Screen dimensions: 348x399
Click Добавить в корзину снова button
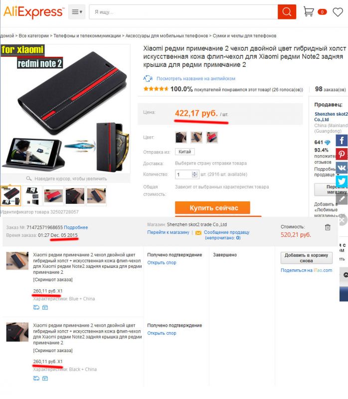coord(306,258)
